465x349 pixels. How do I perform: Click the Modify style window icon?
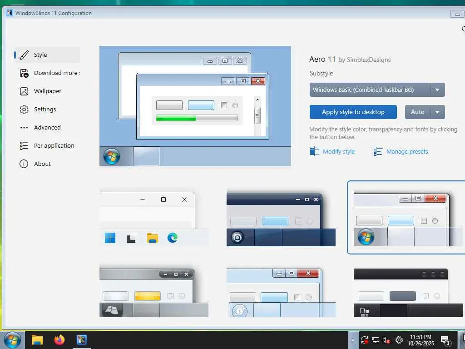(314, 151)
